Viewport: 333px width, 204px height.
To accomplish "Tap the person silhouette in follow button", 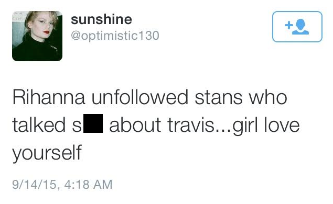I will 300,27.
